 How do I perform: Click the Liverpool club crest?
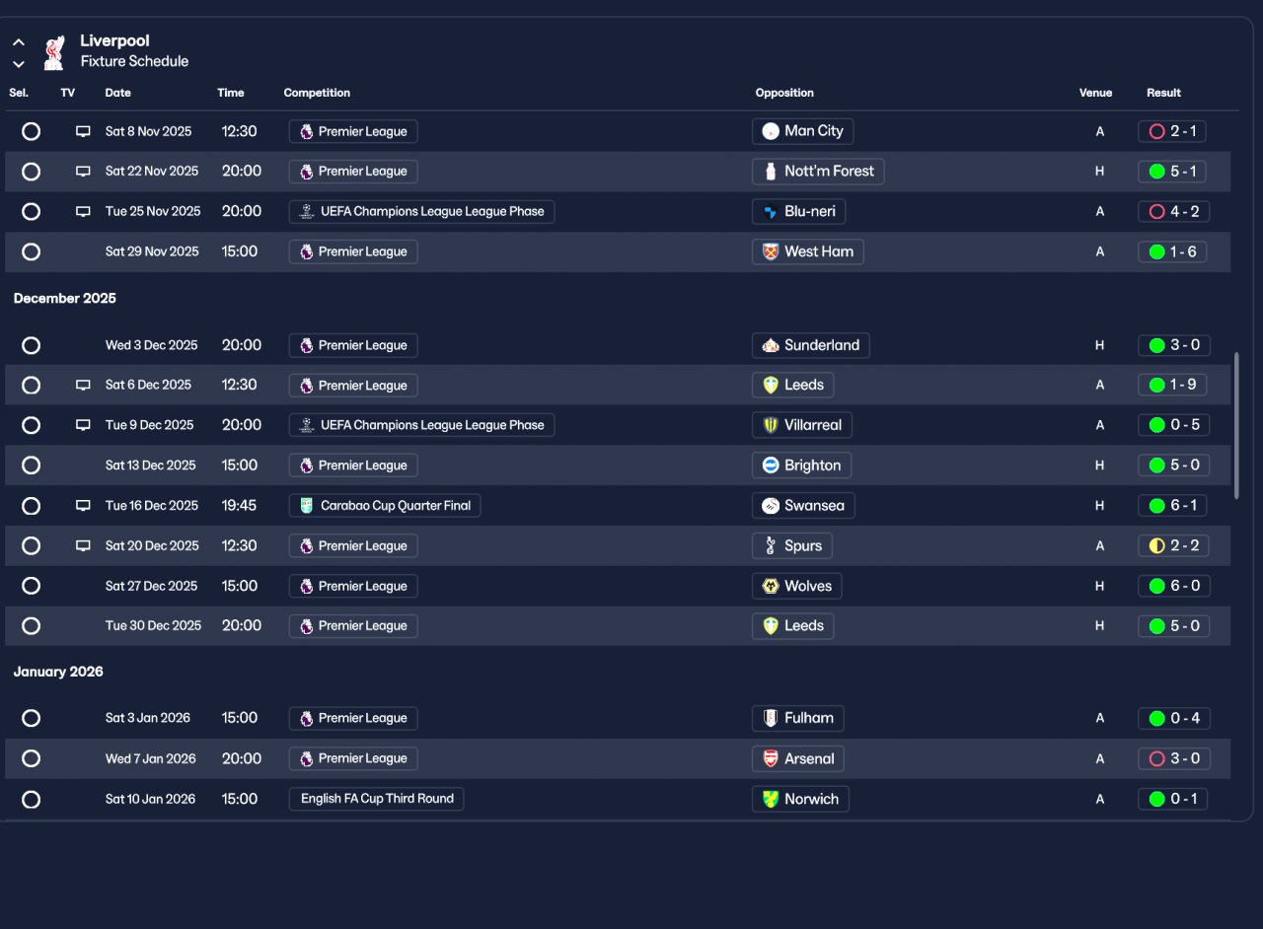[54, 52]
